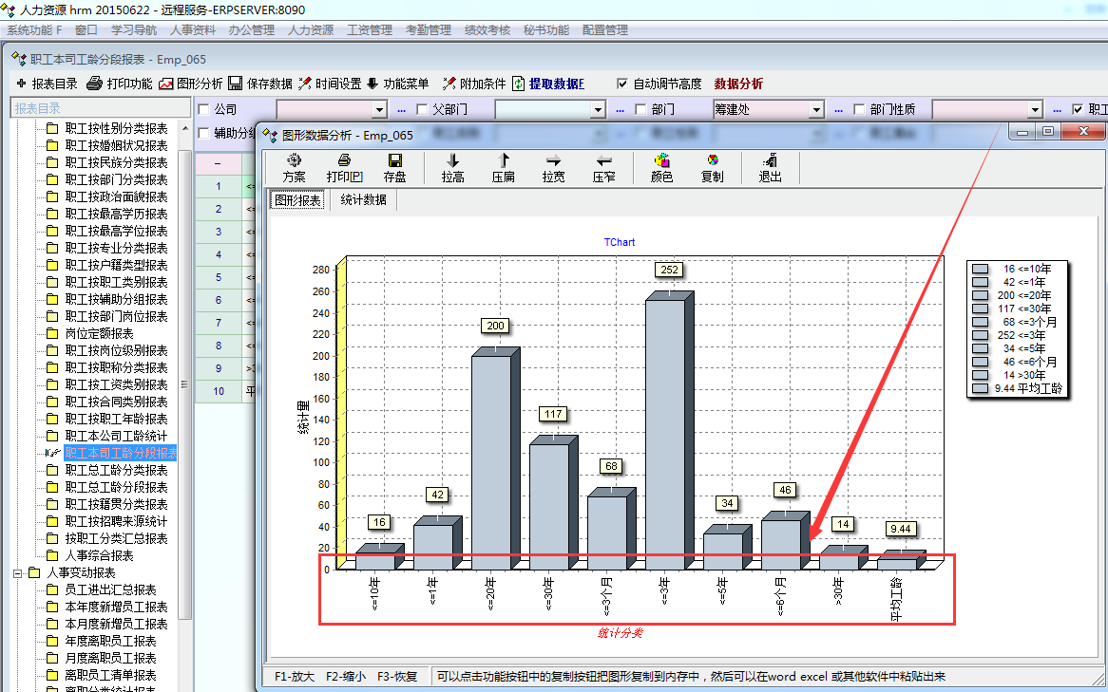Select 职工按职称分类报表 in report tree
1108x692 pixels.
coord(116,367)
